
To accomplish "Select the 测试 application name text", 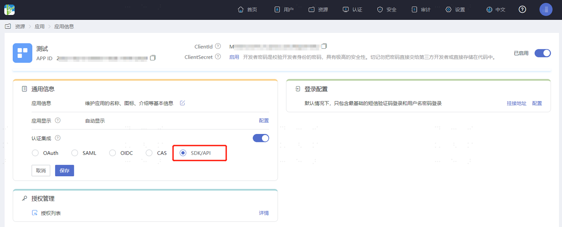I will [x=42, y=49].
